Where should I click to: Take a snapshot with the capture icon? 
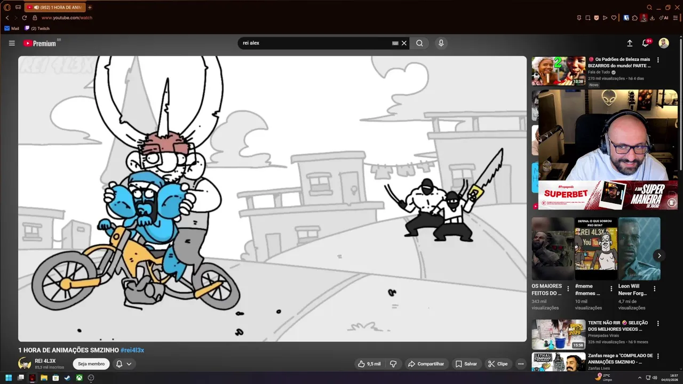587,18
